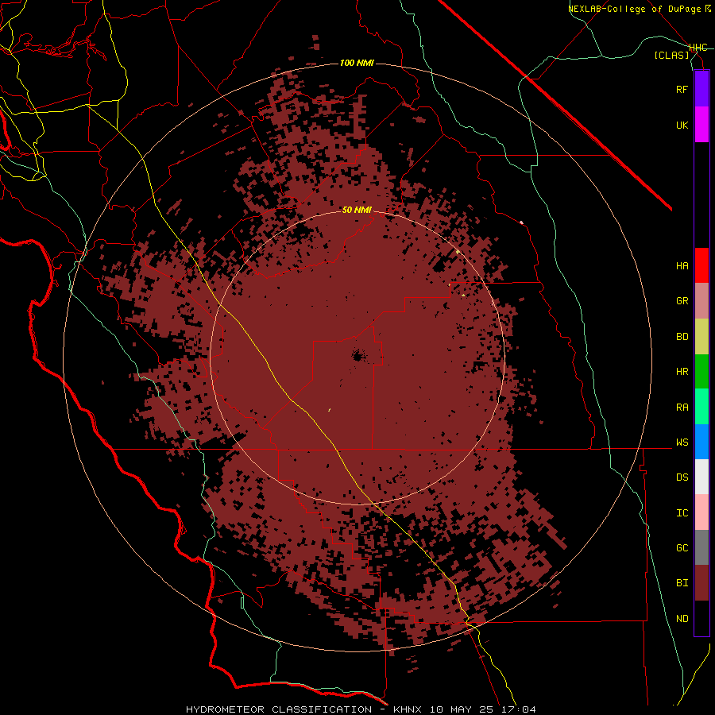This screenshot has height=715, width=715.
Task: Click the ND black legend swatch
Action: pyautogui.click(x=701, y=618)
